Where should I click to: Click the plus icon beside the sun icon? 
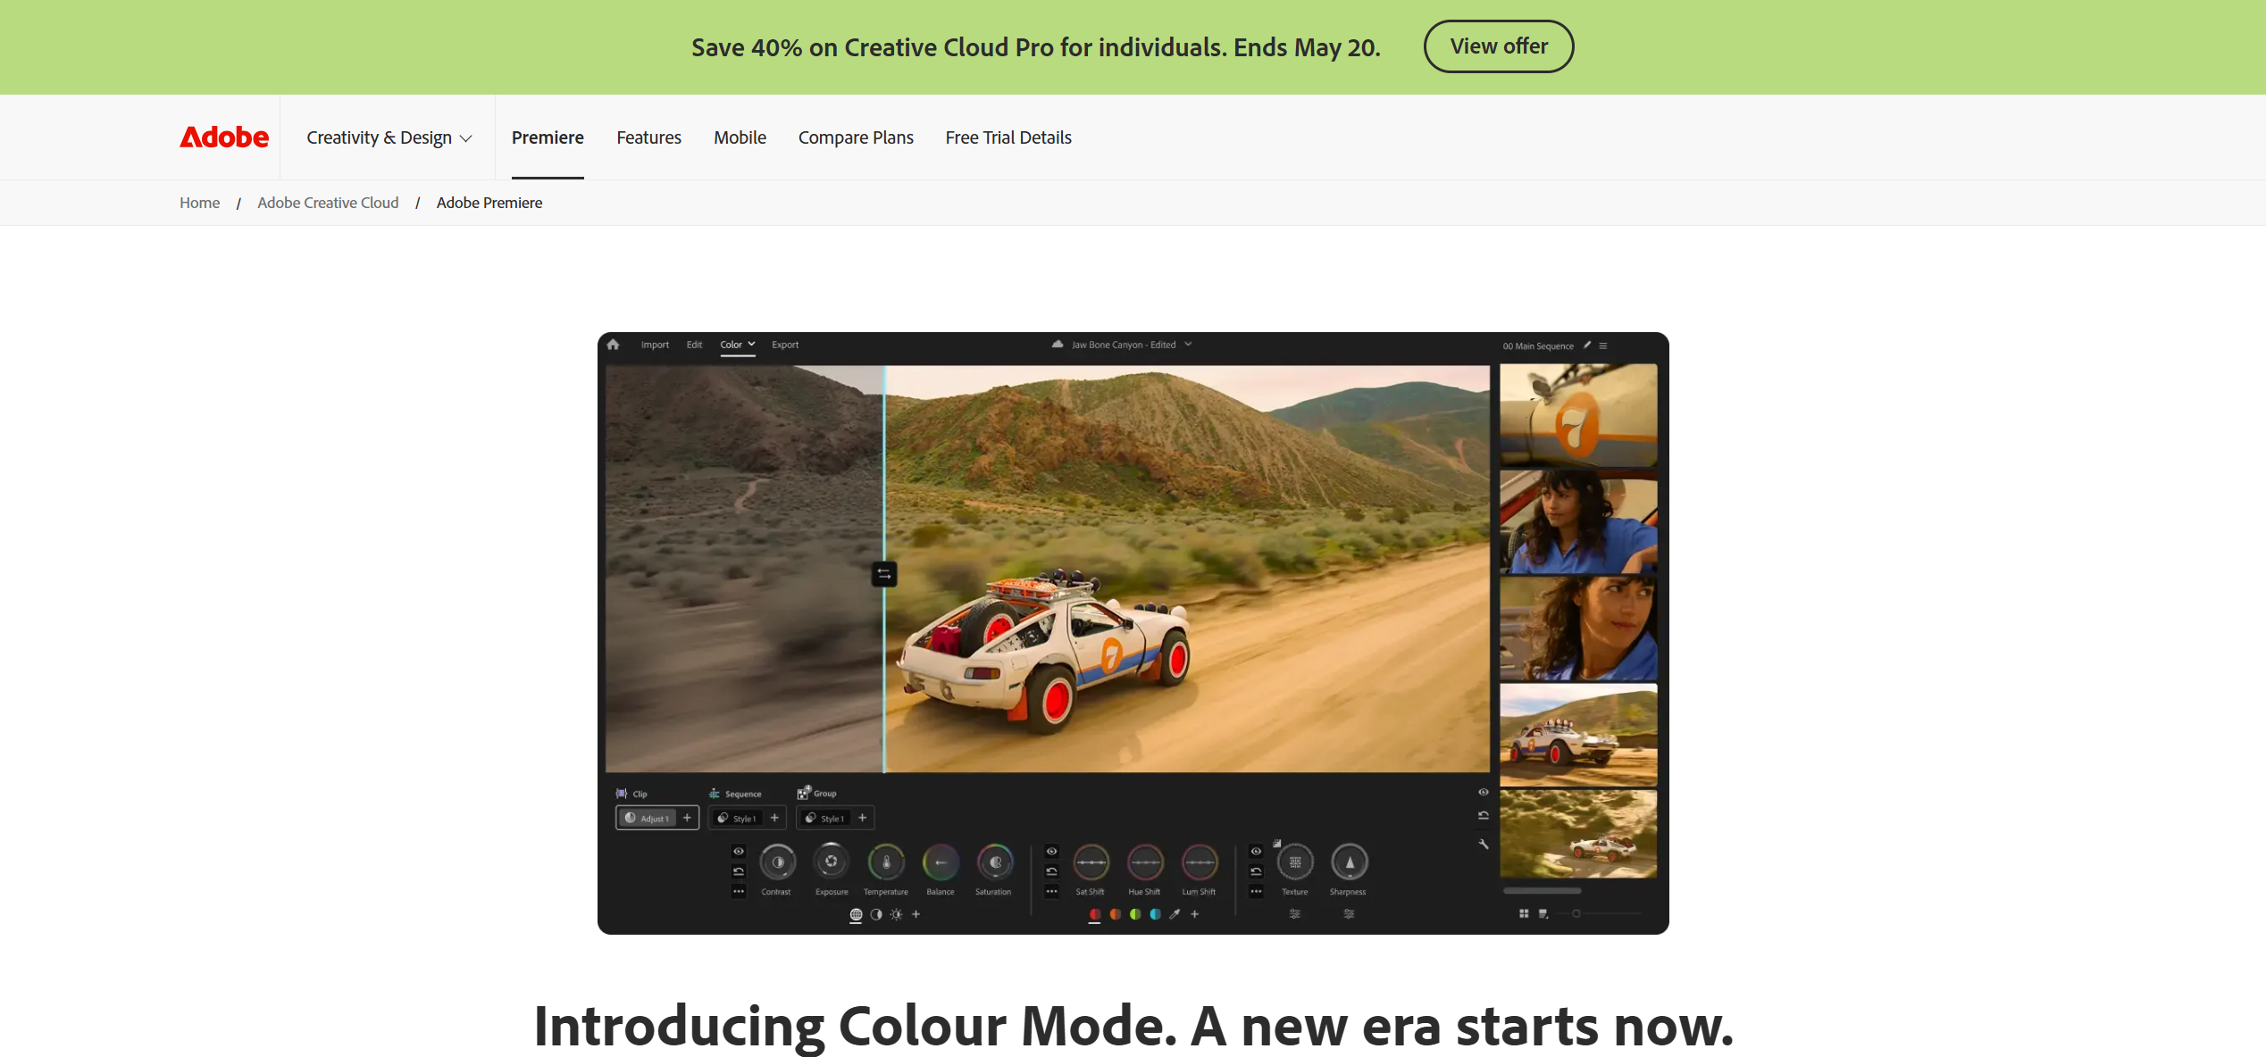click(916, 914)
